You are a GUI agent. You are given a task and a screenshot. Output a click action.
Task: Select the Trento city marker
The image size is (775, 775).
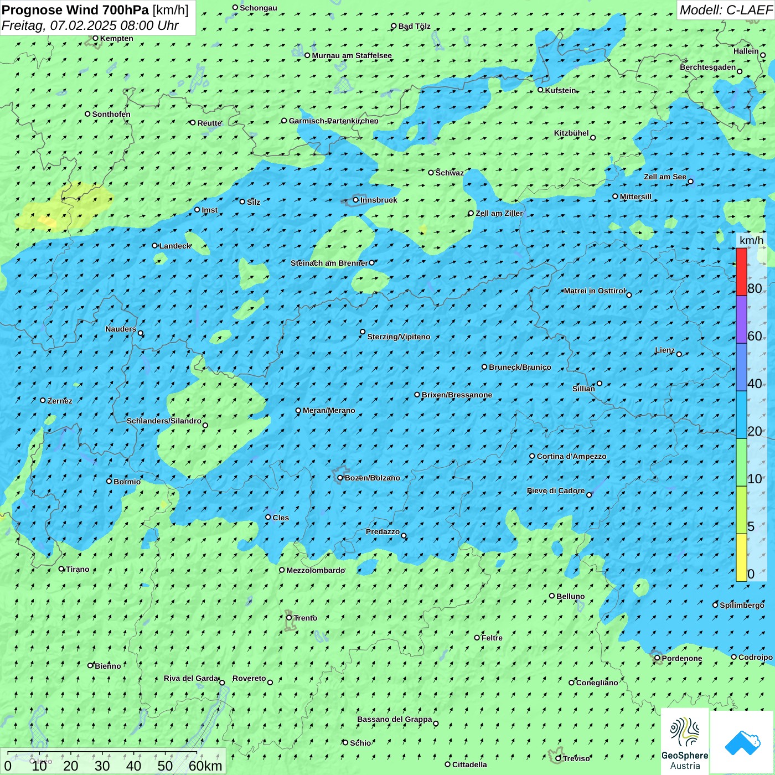tap(289, 618)
